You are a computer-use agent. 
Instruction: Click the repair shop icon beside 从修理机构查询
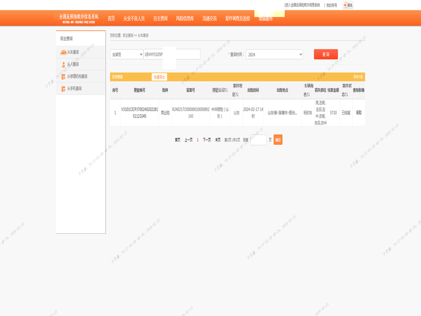coord(63,76)
